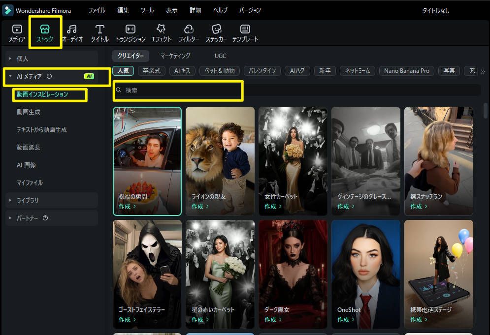The width and height of the screenshot is (490, 335).
Task: Open the テンプレート (Templates) toolbar icon
Action: [x=245, y=33]
